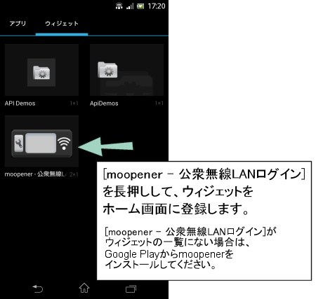316x299 pixels.
Task: Switch to the アプリ tab
Action: click(18, 24)
